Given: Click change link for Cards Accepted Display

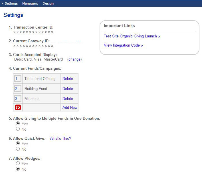Looking at the screenshot, I should (74, 59).
